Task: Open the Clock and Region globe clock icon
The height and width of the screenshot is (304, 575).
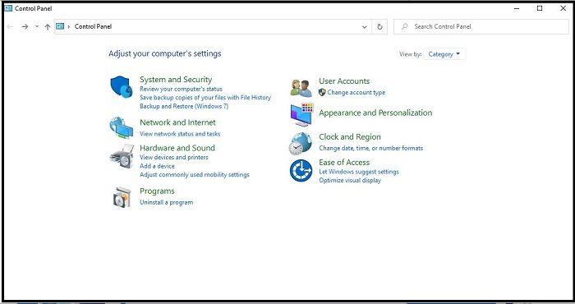Action: tap(301, 144)
